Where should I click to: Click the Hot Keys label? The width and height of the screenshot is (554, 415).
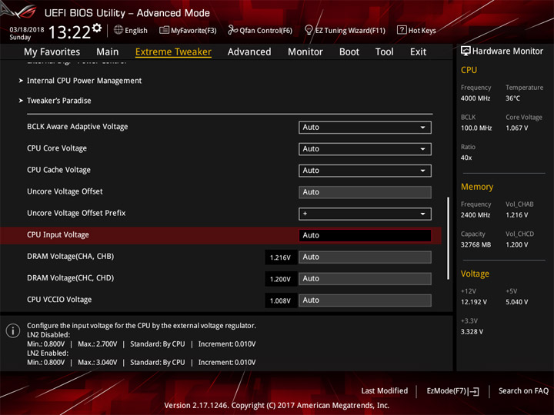pos(422,30)
